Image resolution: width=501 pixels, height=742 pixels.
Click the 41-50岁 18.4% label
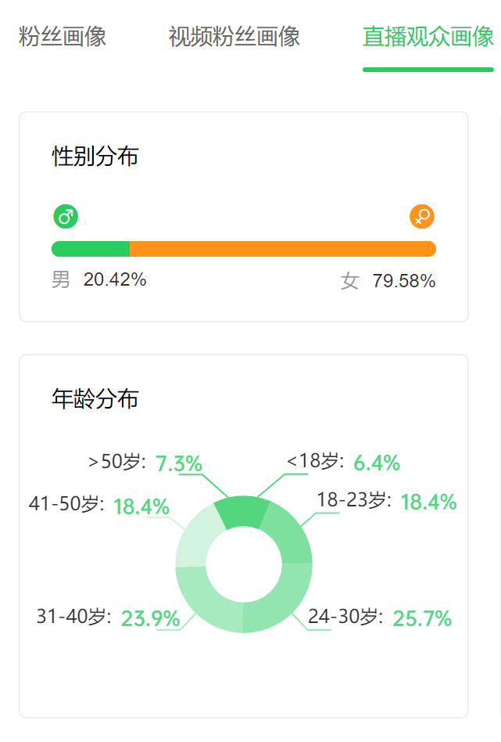click(x=98, y=506)
